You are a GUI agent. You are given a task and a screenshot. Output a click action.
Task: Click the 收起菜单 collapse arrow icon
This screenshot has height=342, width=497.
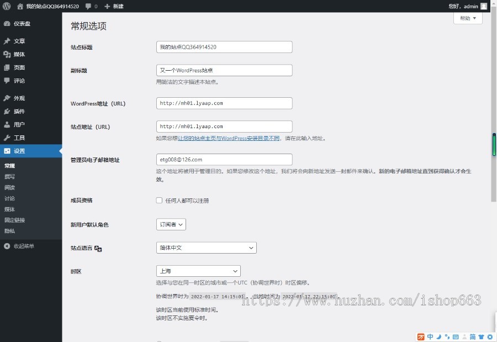[x=7, y=246]
